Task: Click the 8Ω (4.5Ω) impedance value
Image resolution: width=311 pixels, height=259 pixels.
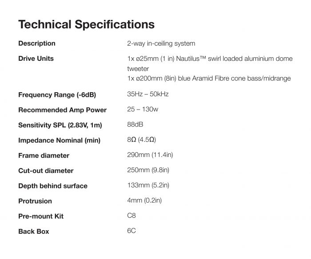Action: (141, 140)
